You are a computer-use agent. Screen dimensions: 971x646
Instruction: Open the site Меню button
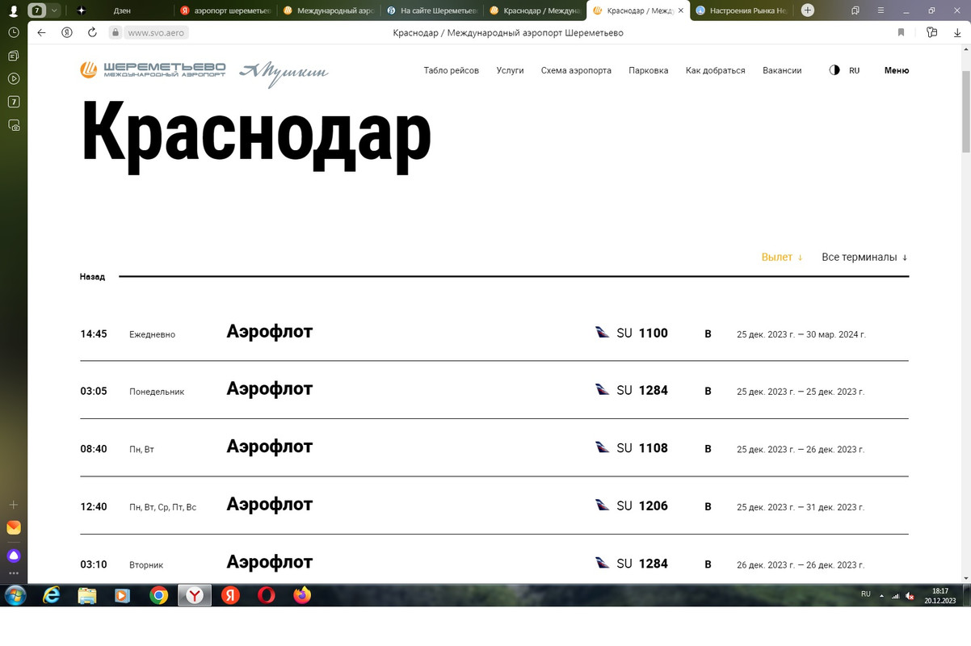pyautogui.click(x=897, y=70)
